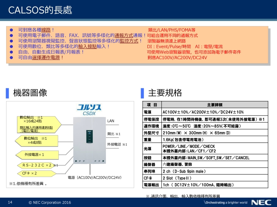This screenshot has height=207, width=277.
Task: Click the 重量 row label
Action: click(x=152, y=140)
